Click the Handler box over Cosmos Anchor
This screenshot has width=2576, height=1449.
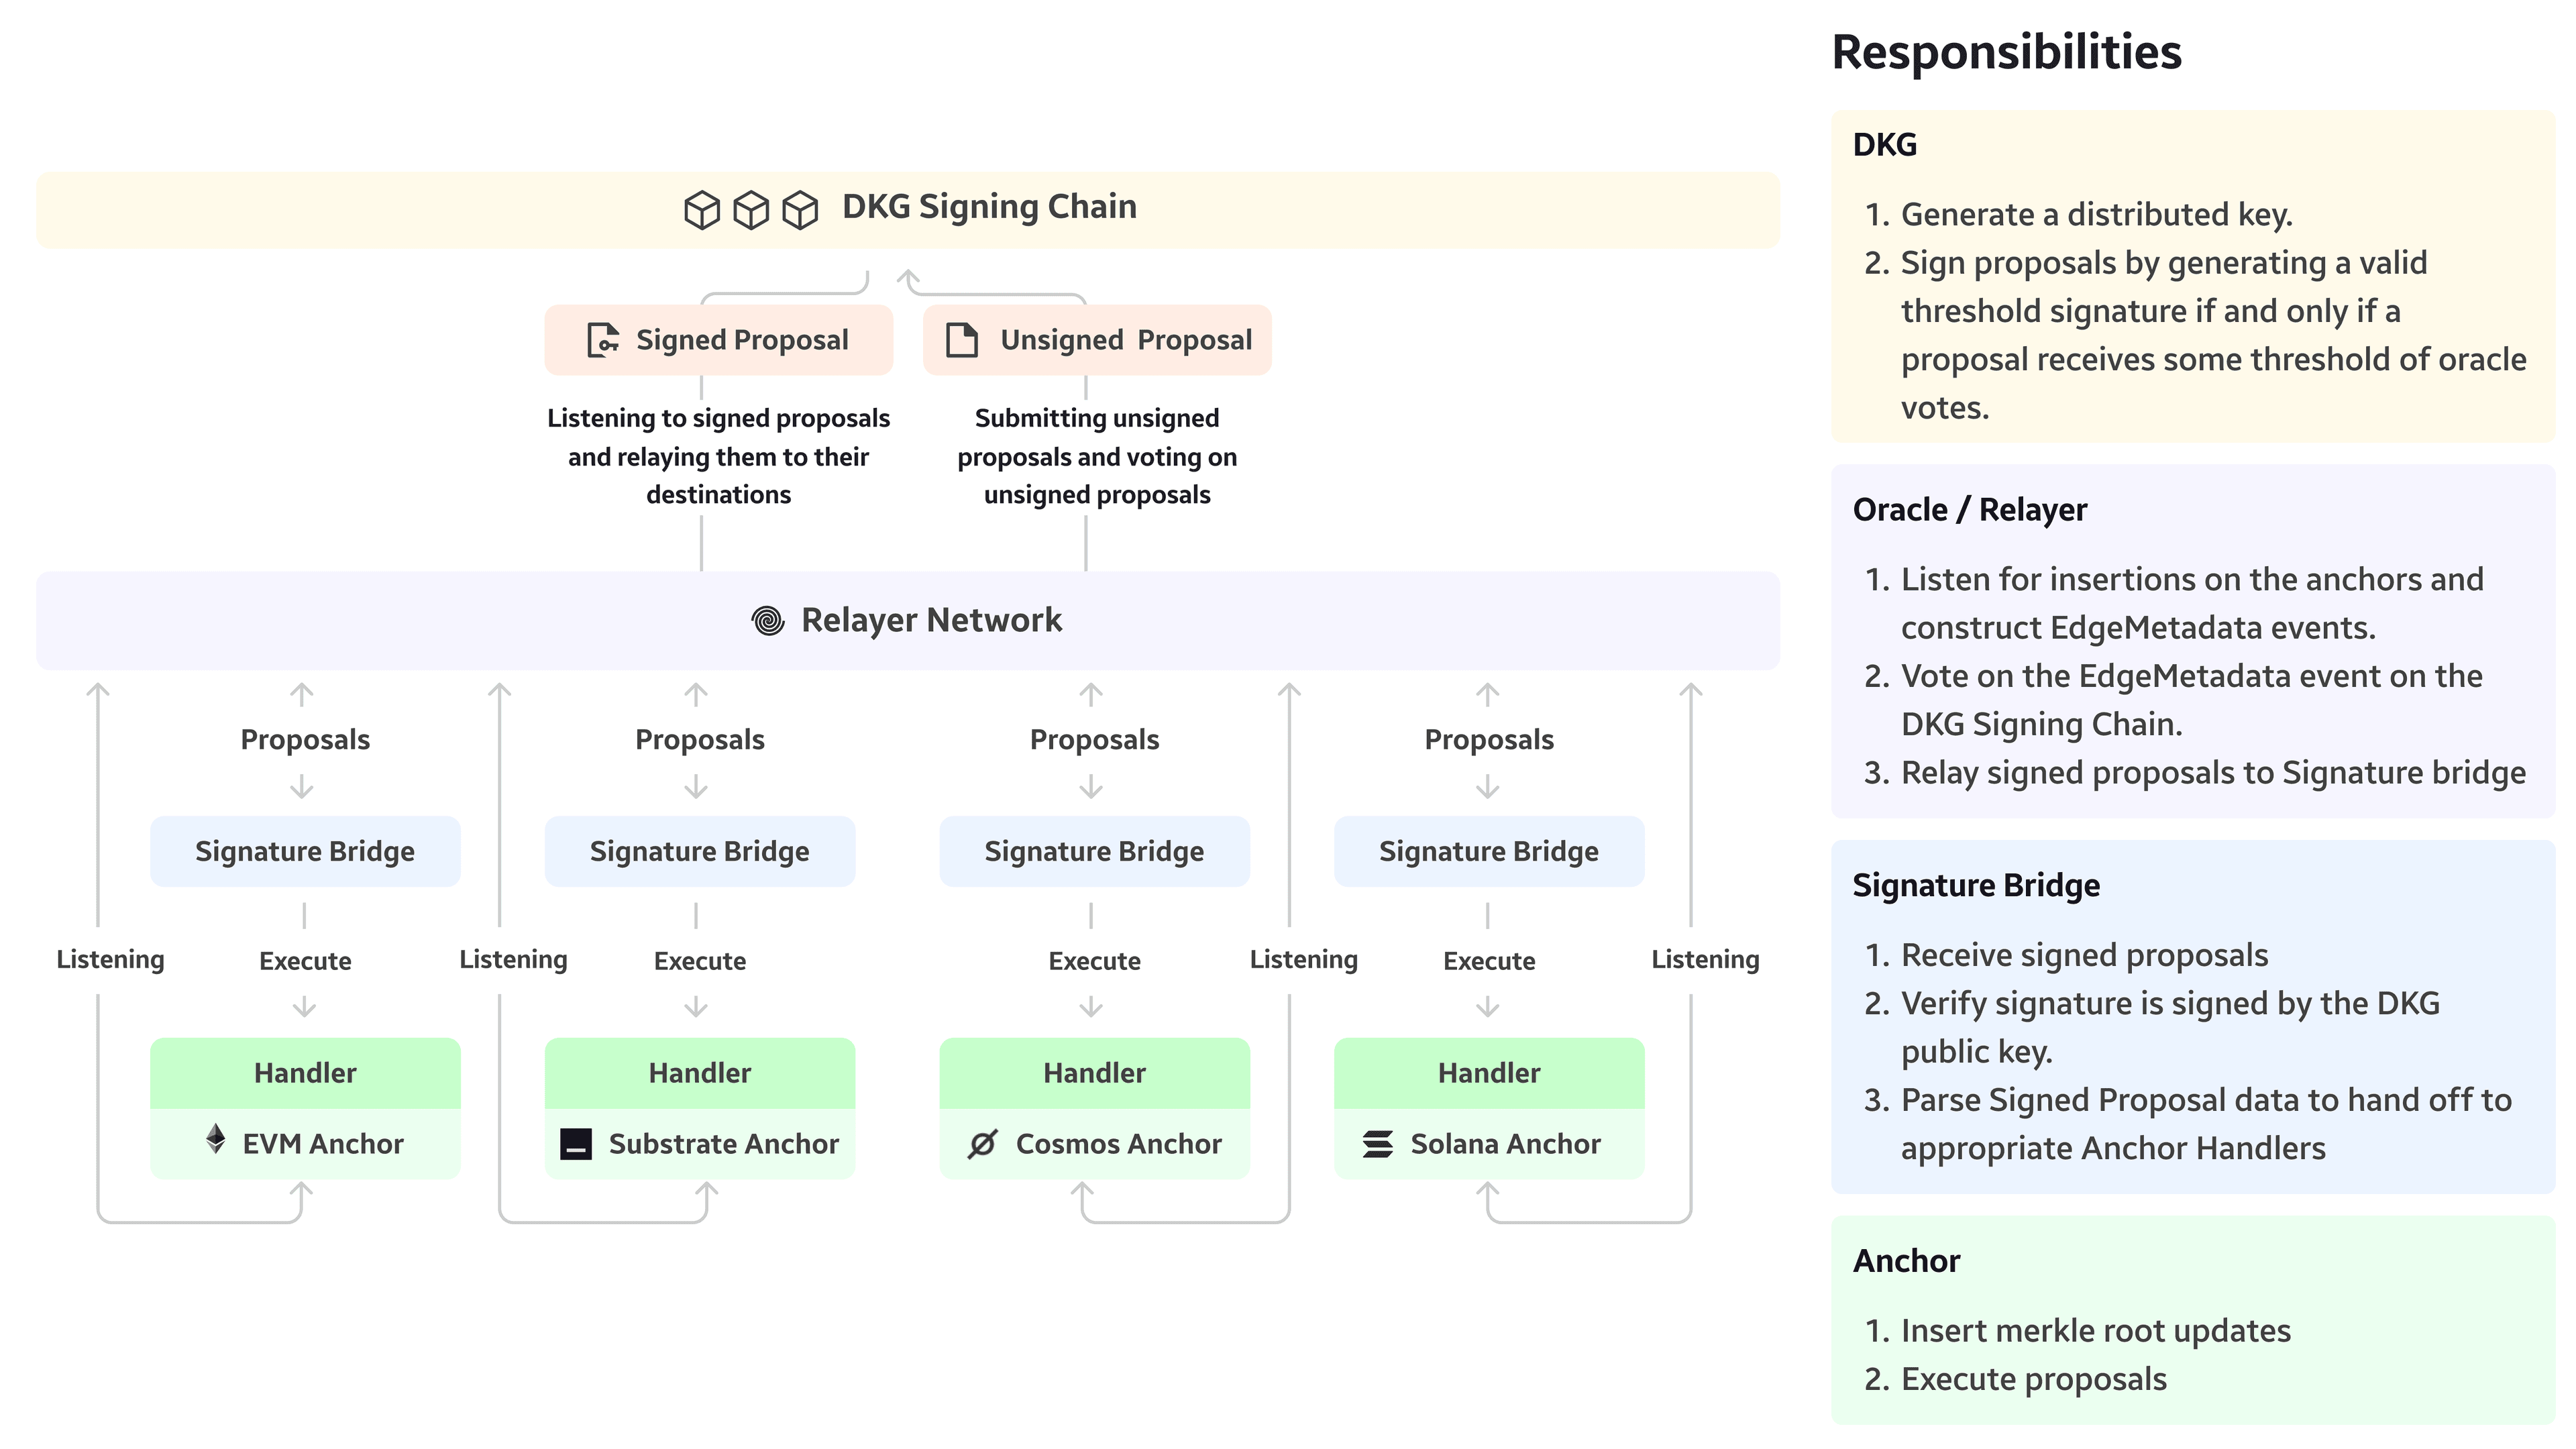coord(1095,1073)
